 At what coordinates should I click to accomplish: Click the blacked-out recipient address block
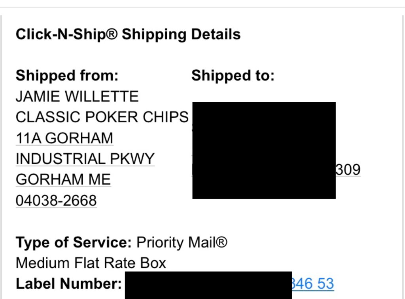pyautogui.click(x=264, y=150)
